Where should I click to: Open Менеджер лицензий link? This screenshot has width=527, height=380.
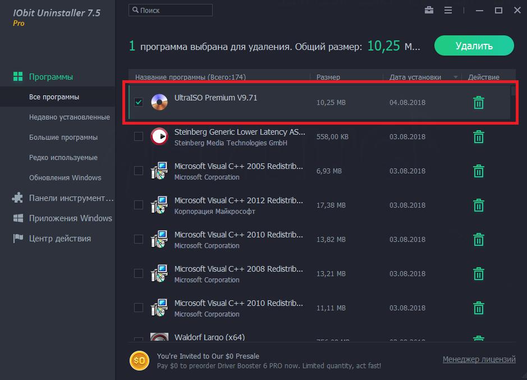(479, 360)
